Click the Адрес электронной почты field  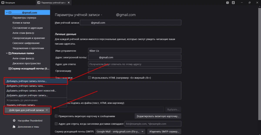tap(135, 58)
